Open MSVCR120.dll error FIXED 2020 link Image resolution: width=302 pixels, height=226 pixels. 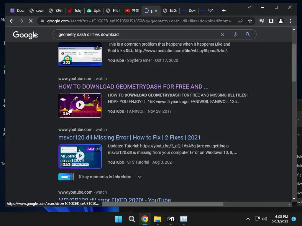[x=115, y=200]
